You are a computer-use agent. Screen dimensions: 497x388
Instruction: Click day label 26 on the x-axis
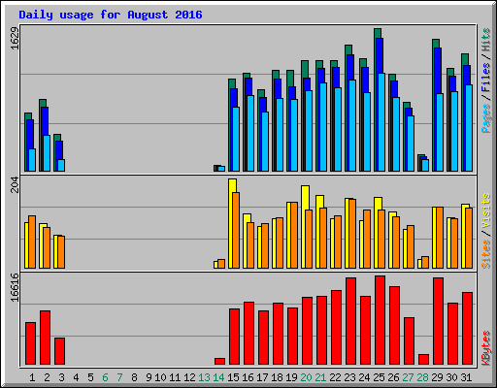point(393,377)
